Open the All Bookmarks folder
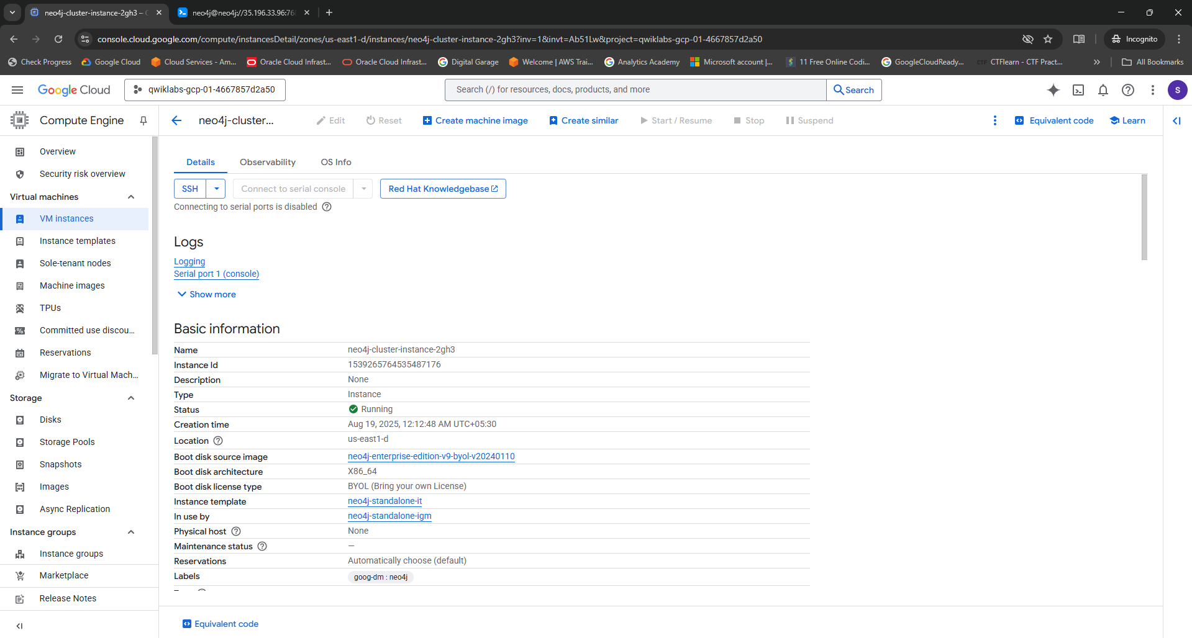The width and height of the screenshot is (1192, 638). coord(1153,62)
